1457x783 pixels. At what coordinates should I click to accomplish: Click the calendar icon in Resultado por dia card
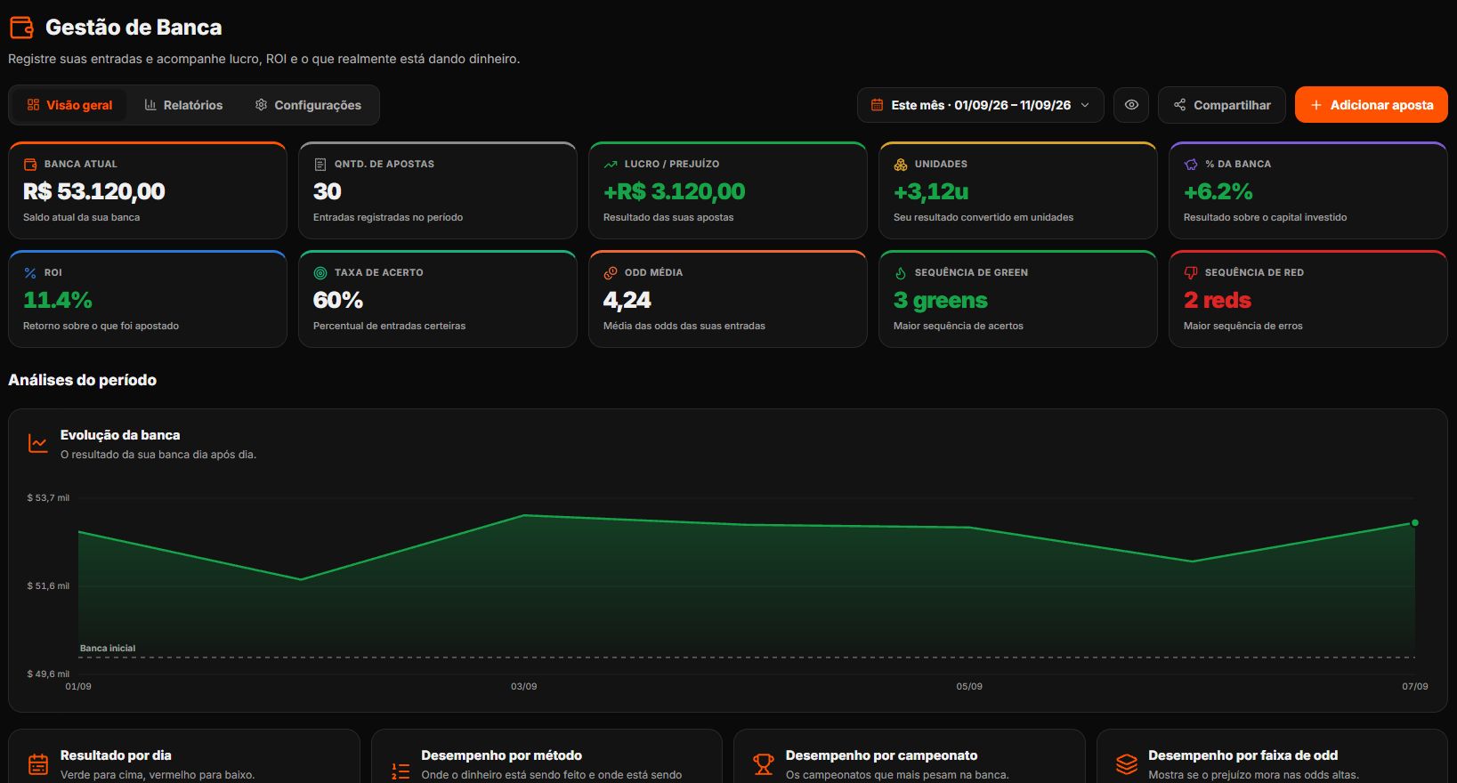coord(38,764)
